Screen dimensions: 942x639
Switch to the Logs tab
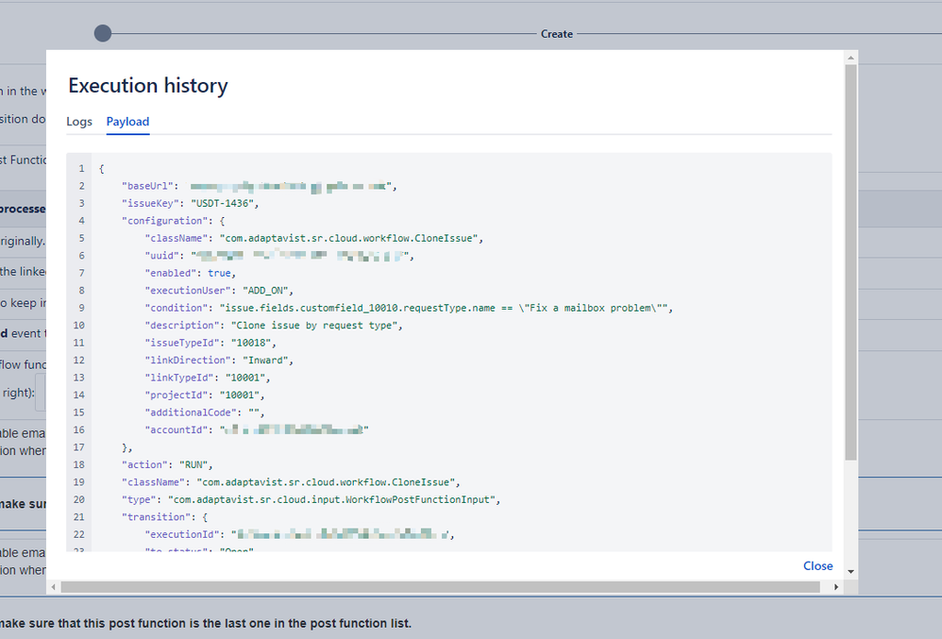[x=79, y=122]
